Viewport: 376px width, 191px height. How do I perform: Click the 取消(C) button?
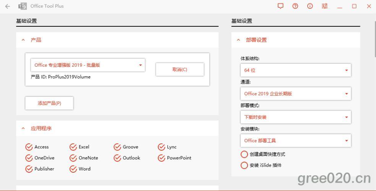180,69
